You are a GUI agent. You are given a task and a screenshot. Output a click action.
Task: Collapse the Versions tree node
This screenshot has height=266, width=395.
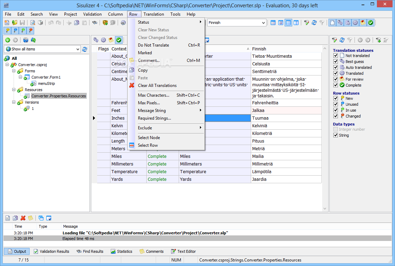click(x=14, y=102)
